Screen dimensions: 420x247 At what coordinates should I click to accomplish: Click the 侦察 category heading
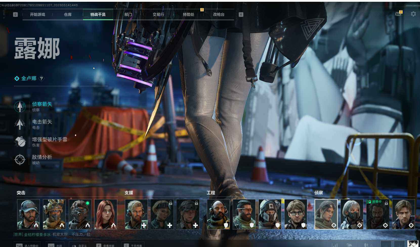pyautogui.click(x=319, y=193)
